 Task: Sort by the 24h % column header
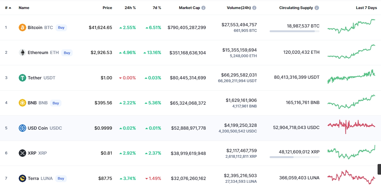coord(130,8)
